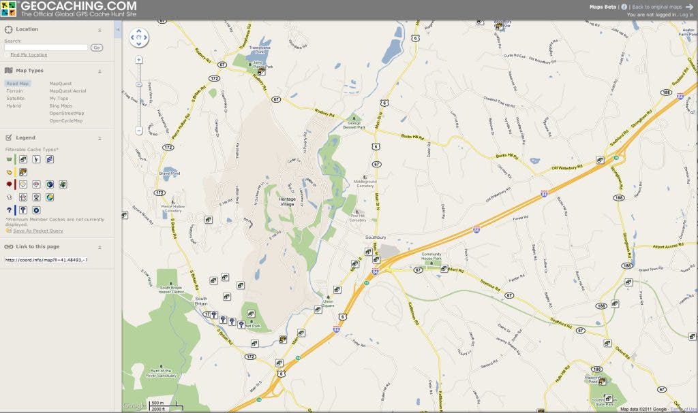Toggle the webcam cache type filter
This screenshot has height=413, width=698.
click(37, 197)
